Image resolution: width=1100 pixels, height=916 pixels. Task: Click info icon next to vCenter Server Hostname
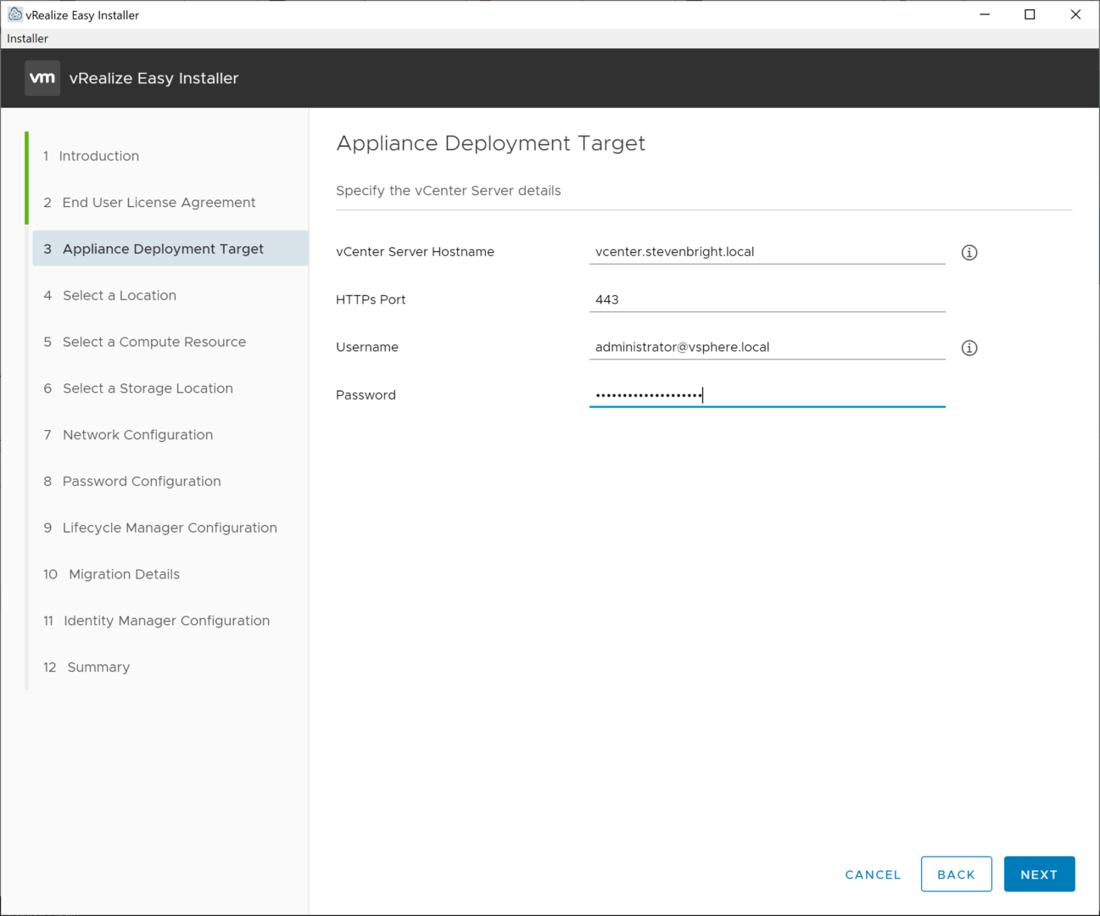pos(969,253)
